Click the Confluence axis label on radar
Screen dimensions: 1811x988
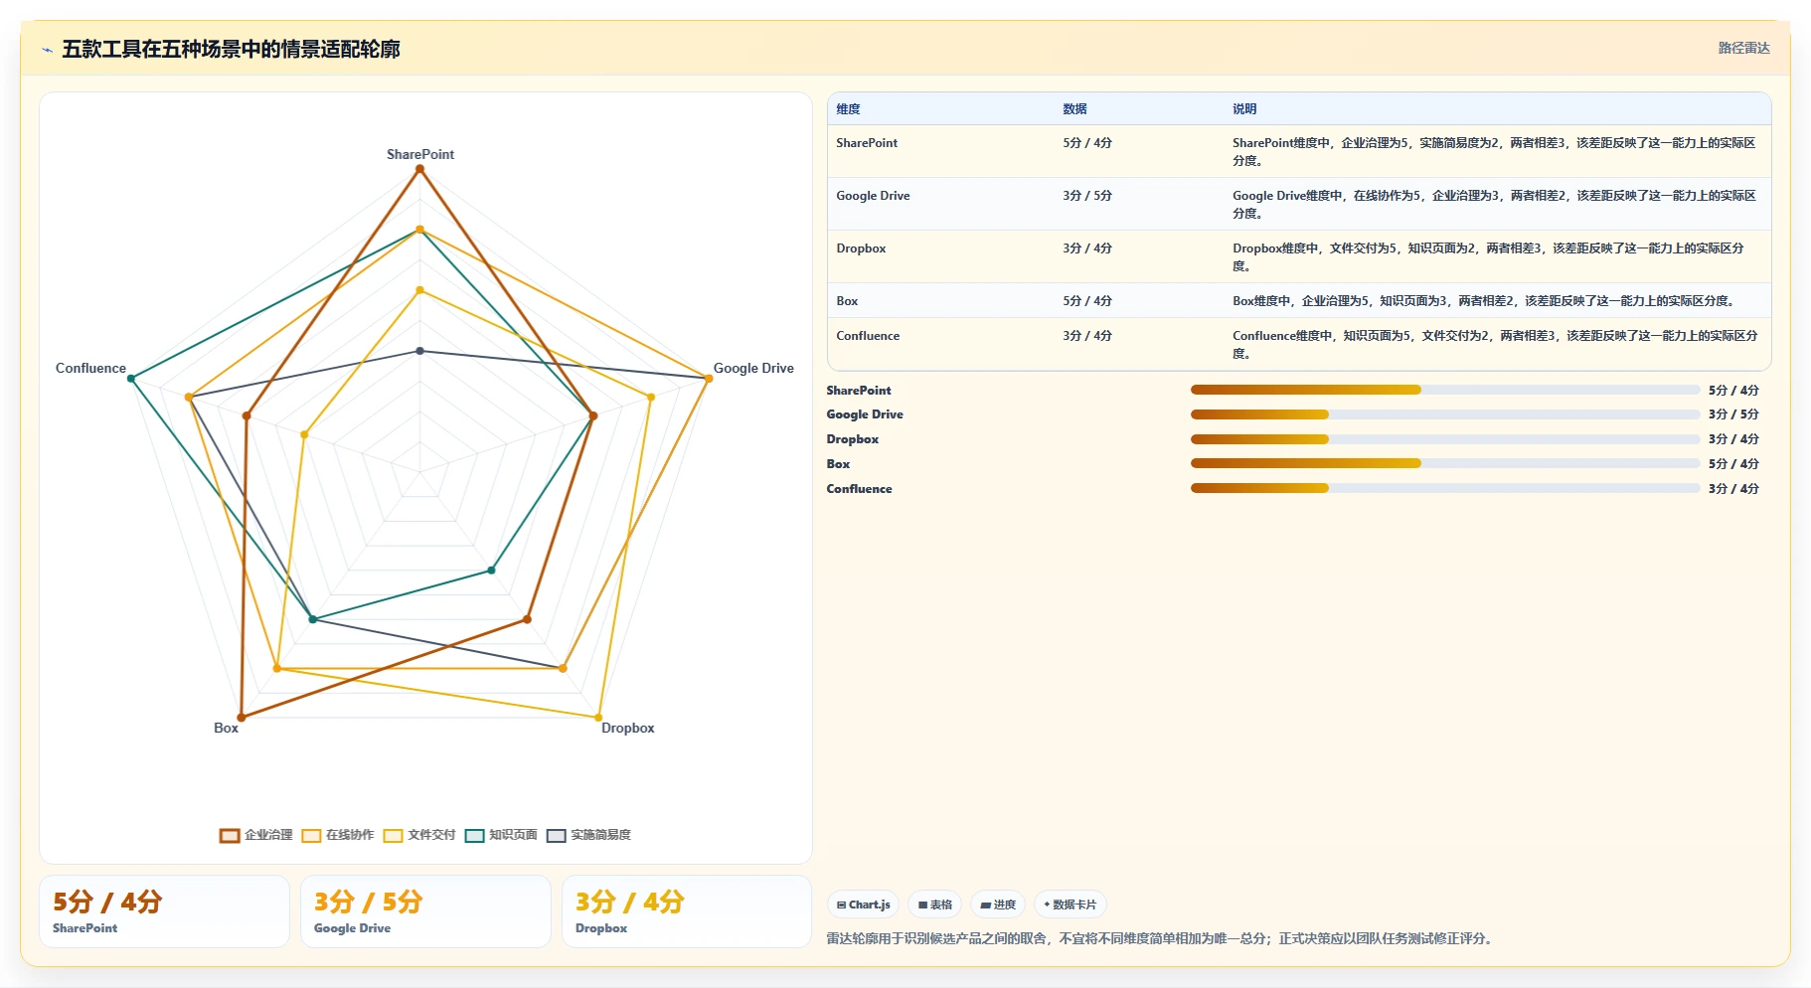point(90,368)
